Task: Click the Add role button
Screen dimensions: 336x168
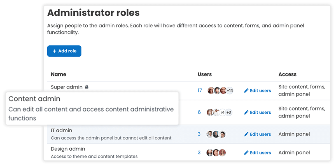Action: (64, 51)
